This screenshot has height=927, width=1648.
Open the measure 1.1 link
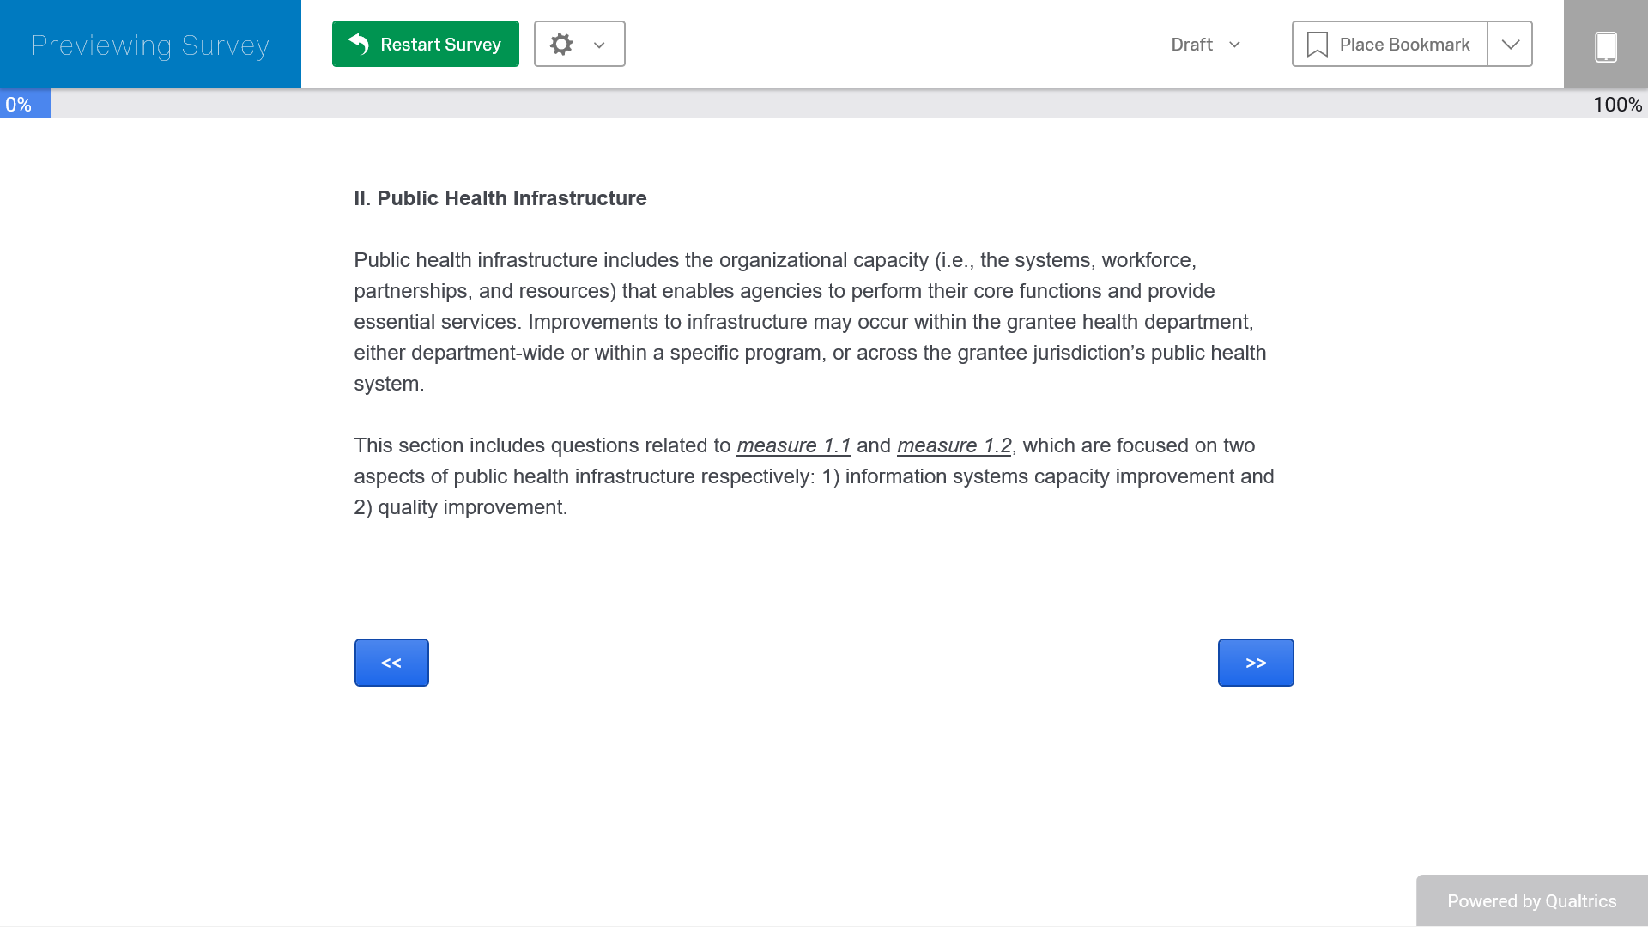[793, 445]
